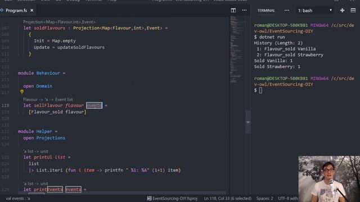Click the webcam video overlay
This screenshot has height=202, width=360.
(329, 179)
